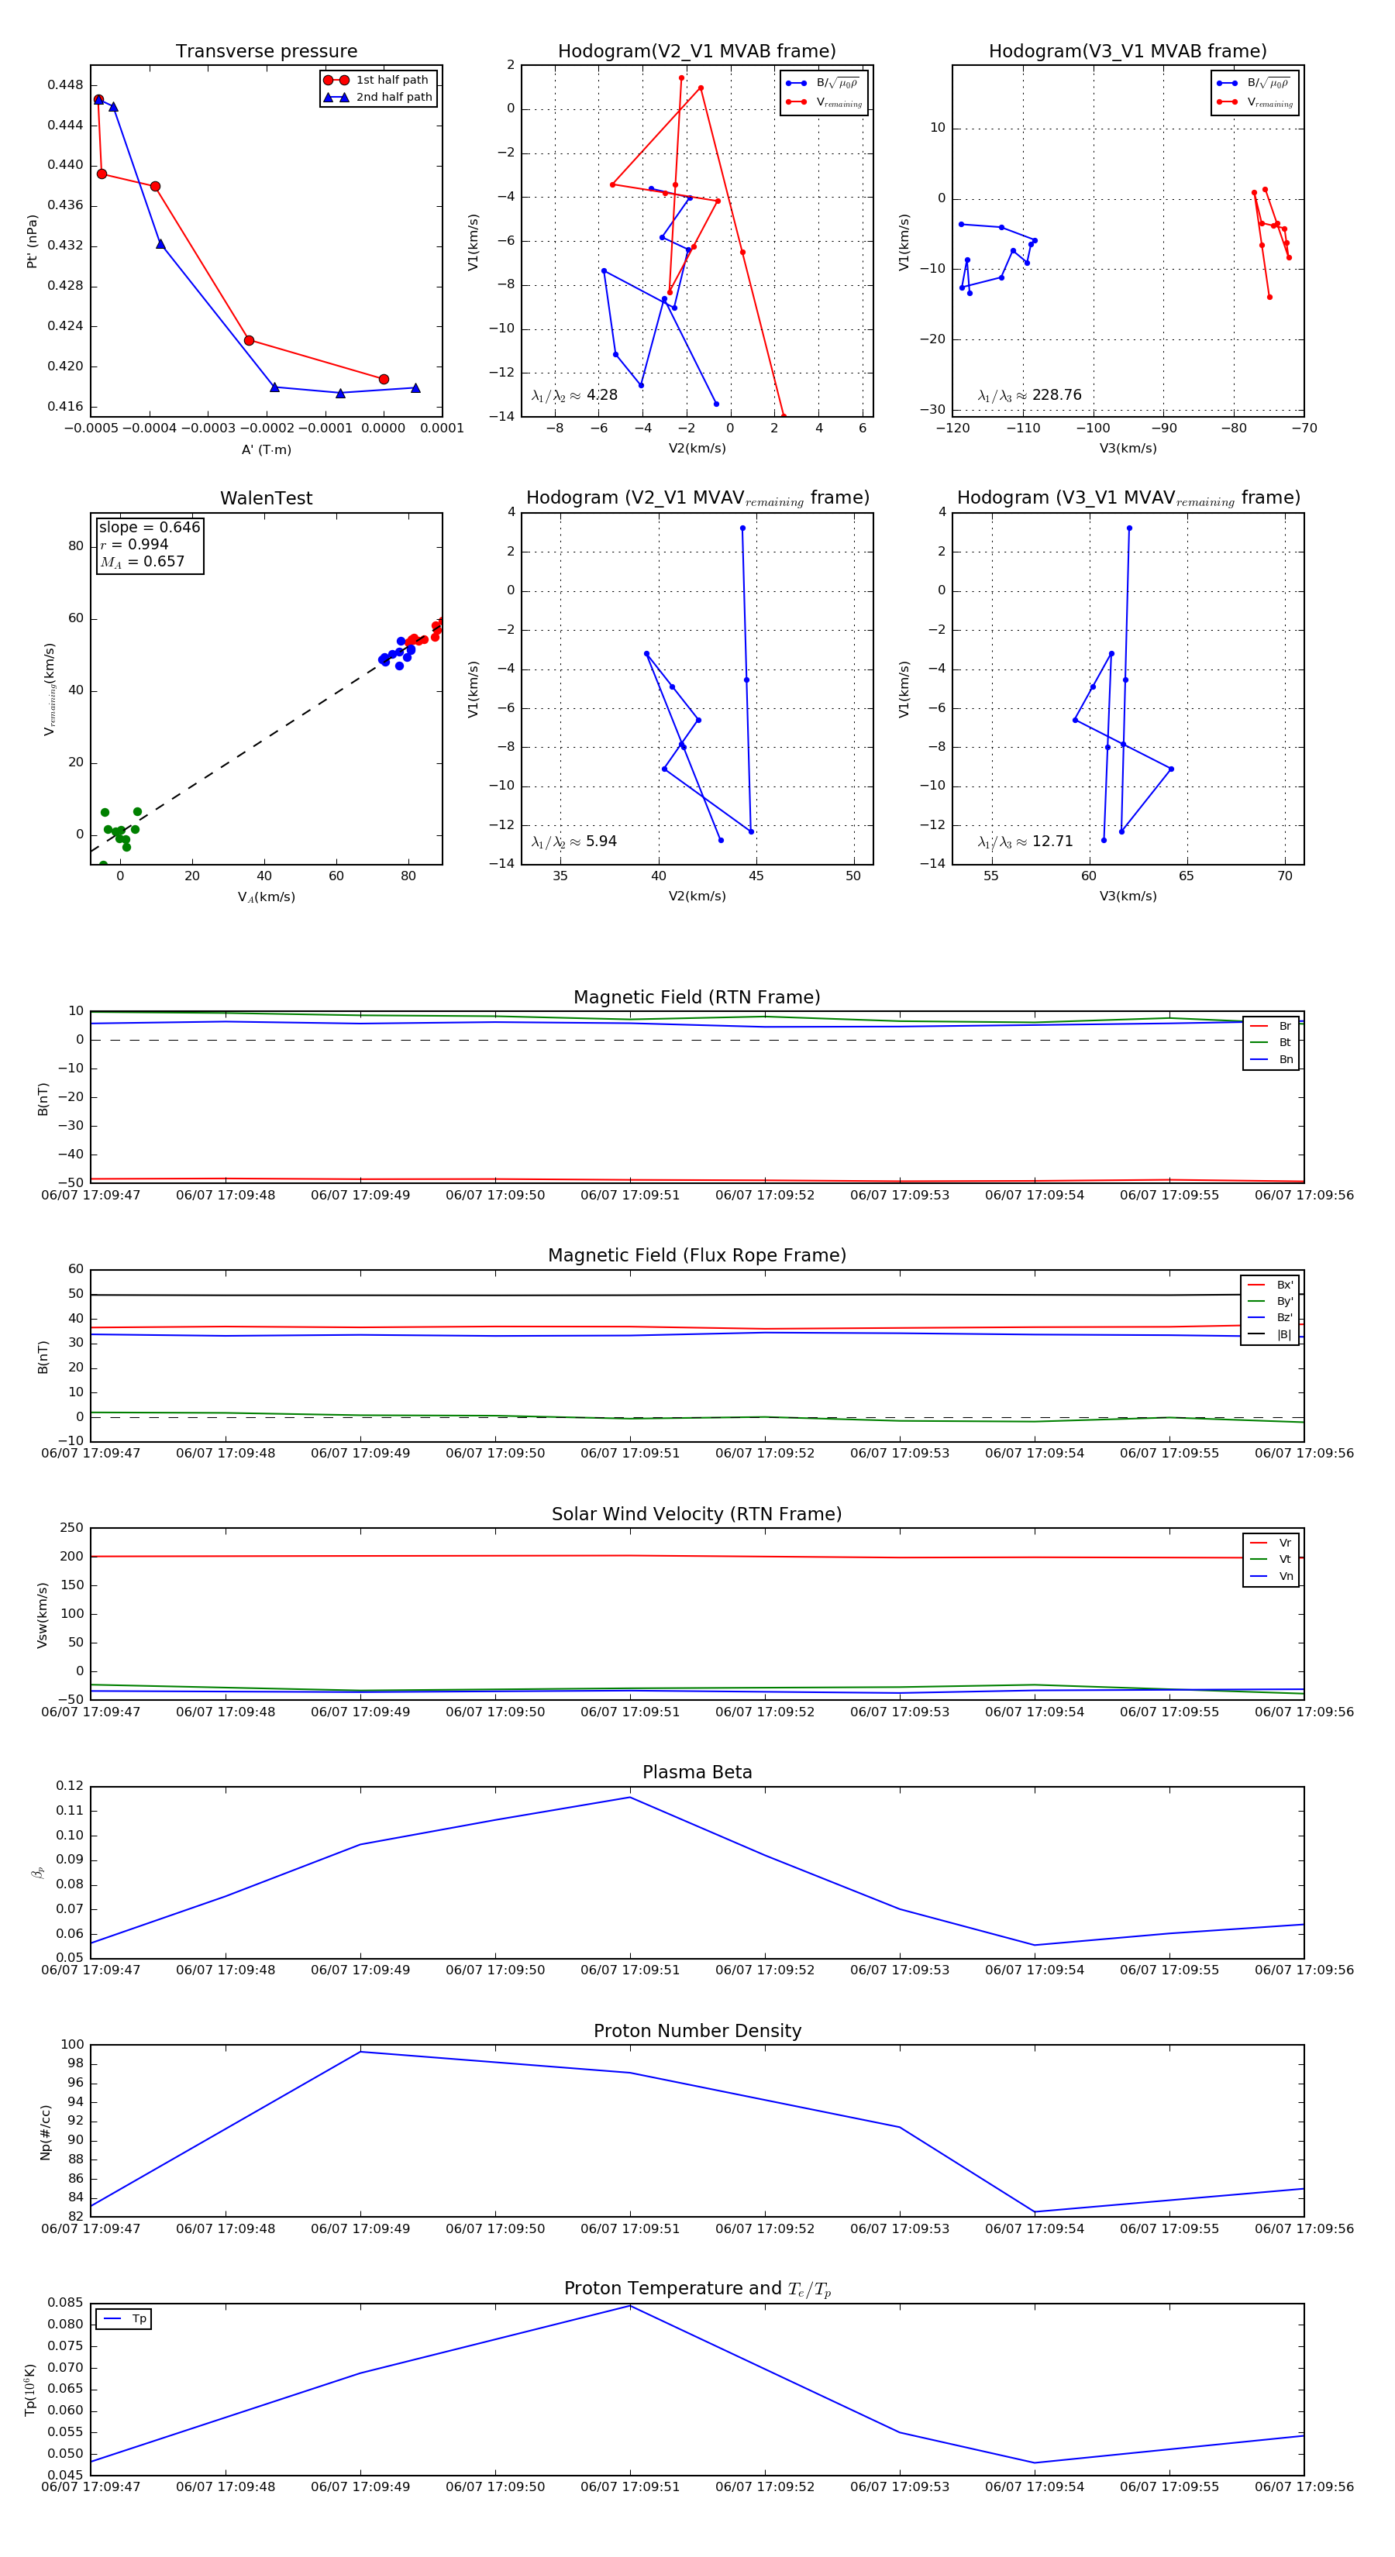Click the Bx' legend entry

(x=1270, y=1285)
